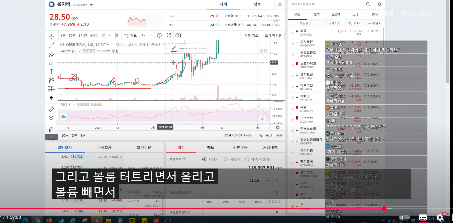The height and width of the screenshot is (223, 453).
Task: Click the double-arrow scroll-to-latest button
Action: [262, 119]
